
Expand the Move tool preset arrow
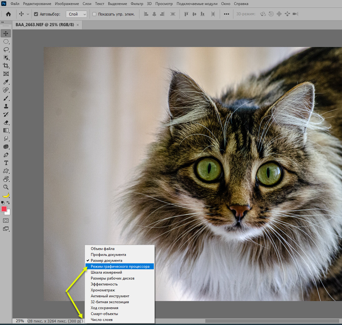pyautogui.click(x=28, y=14)
